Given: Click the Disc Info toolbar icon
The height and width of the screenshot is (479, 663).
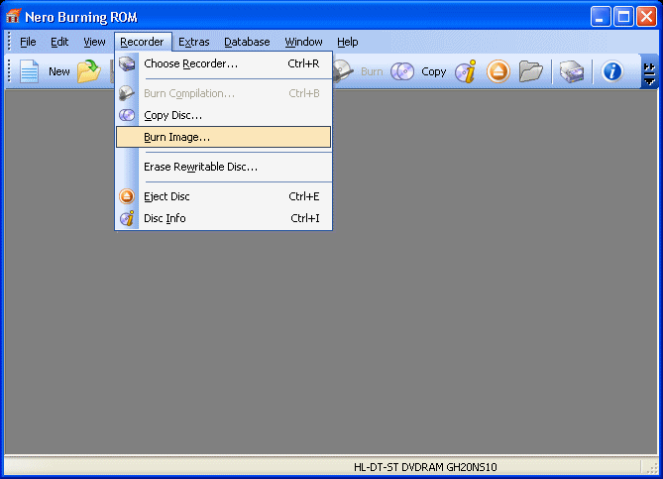Looking at the screenshot, I should coord(466,71).
